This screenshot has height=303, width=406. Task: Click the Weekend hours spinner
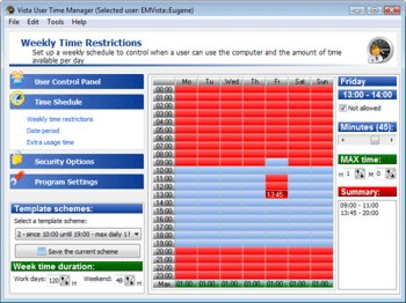(x=130, y=280)
